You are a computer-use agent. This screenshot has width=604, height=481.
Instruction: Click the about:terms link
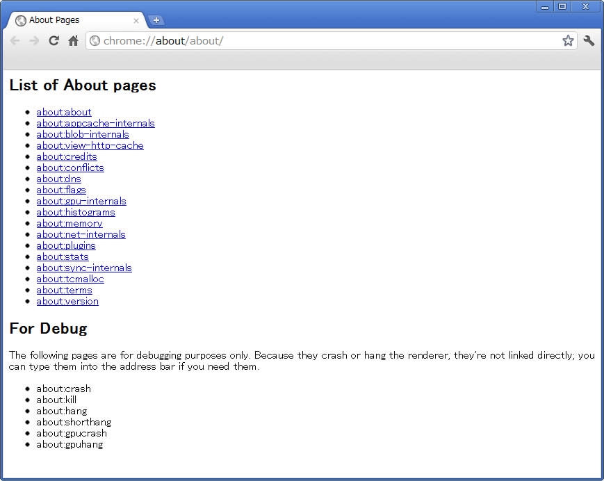(x=65, y=291)
